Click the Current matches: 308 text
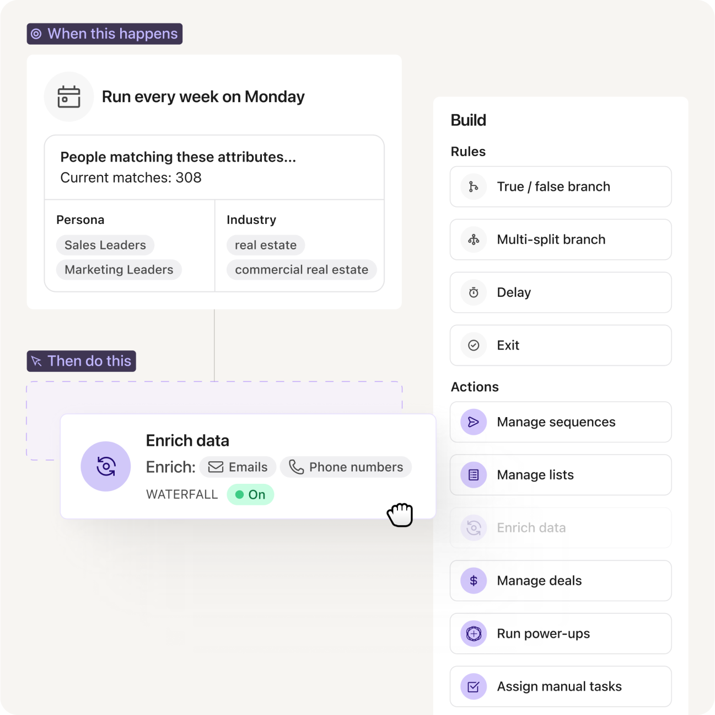715x715 pixels. pyautogui.click(x=131, y=178)
